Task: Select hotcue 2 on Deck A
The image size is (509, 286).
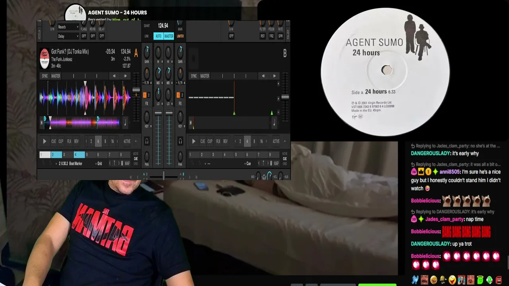Action: [x=56, y=155]
